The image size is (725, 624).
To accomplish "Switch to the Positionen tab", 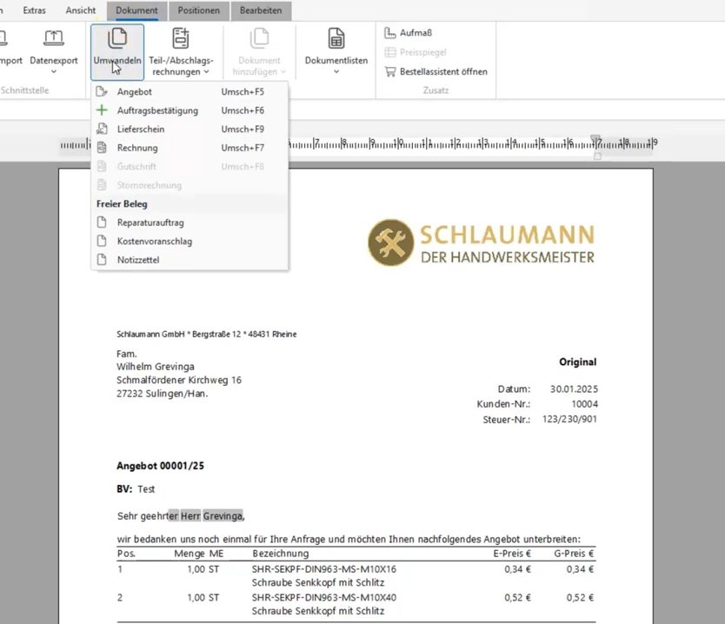I will (199, 10).
